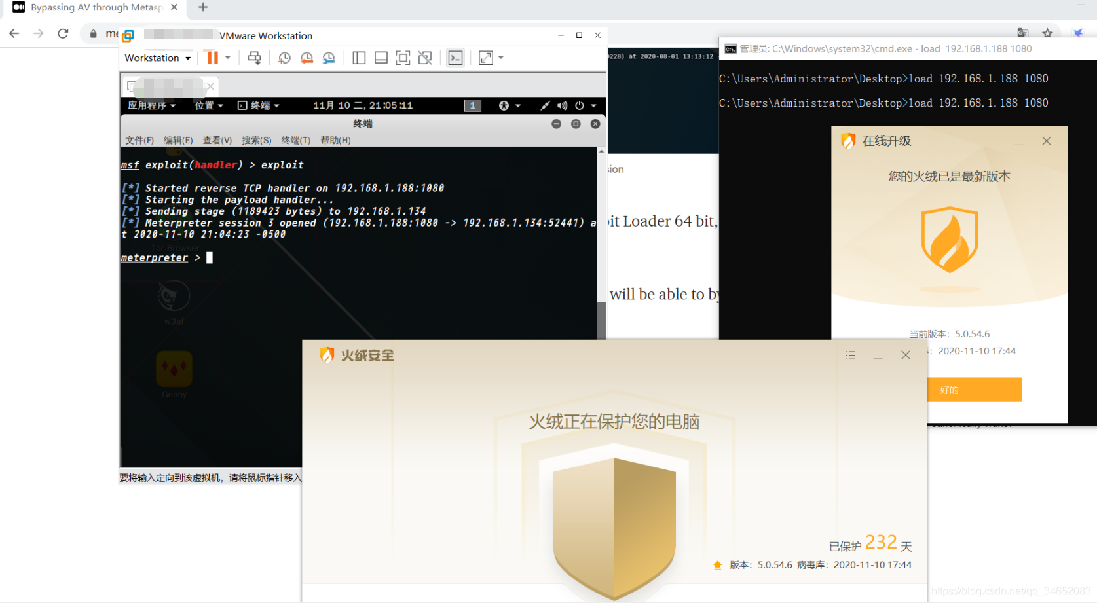The width and height of the screenshot is (1097, 603).
Task: Select workspace 1 indicator in guest panel
Action: tap(473, 105)
